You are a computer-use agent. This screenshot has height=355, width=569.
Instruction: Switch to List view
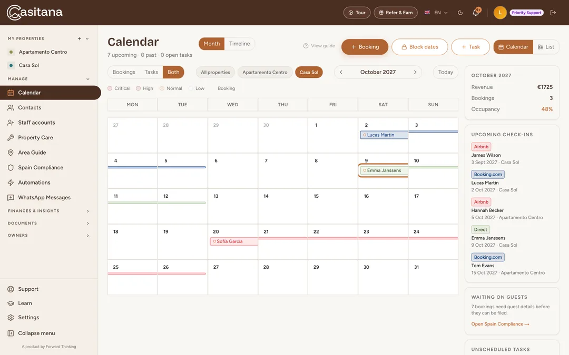(546, 47)
